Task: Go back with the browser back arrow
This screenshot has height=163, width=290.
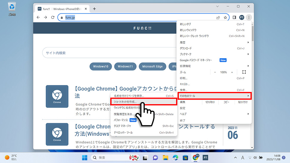Action: point(38,17)
